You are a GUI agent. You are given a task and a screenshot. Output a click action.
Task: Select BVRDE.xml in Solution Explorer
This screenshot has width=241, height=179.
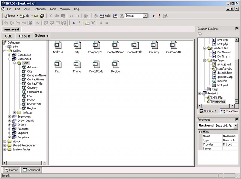coord(224,65)
